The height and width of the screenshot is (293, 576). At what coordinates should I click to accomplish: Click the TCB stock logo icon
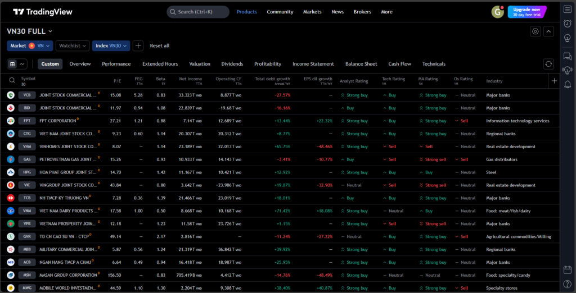pos(11,198)
